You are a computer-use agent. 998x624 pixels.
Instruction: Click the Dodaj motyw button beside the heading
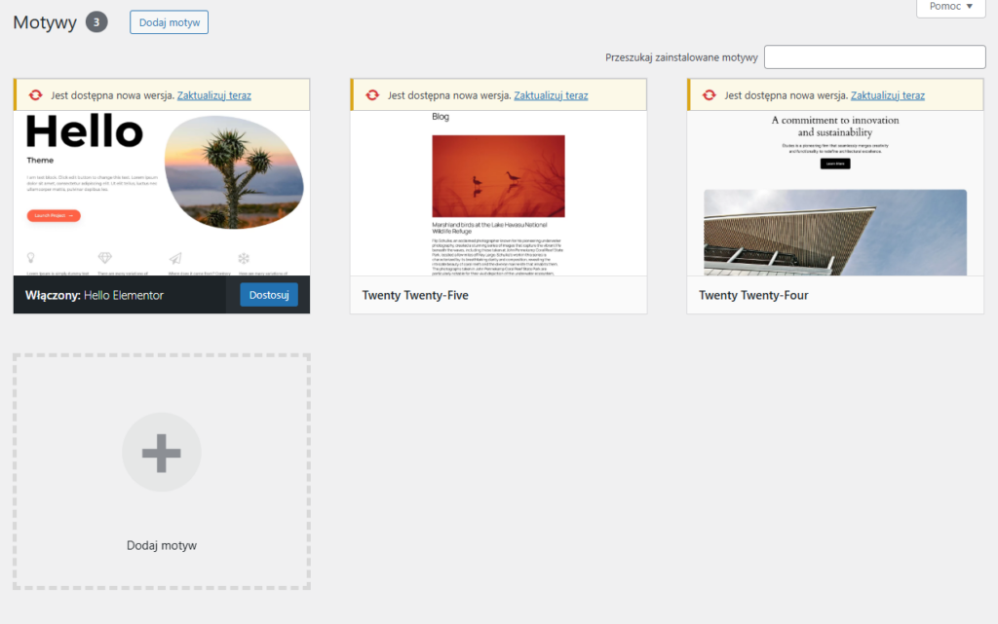coord(169,22)
